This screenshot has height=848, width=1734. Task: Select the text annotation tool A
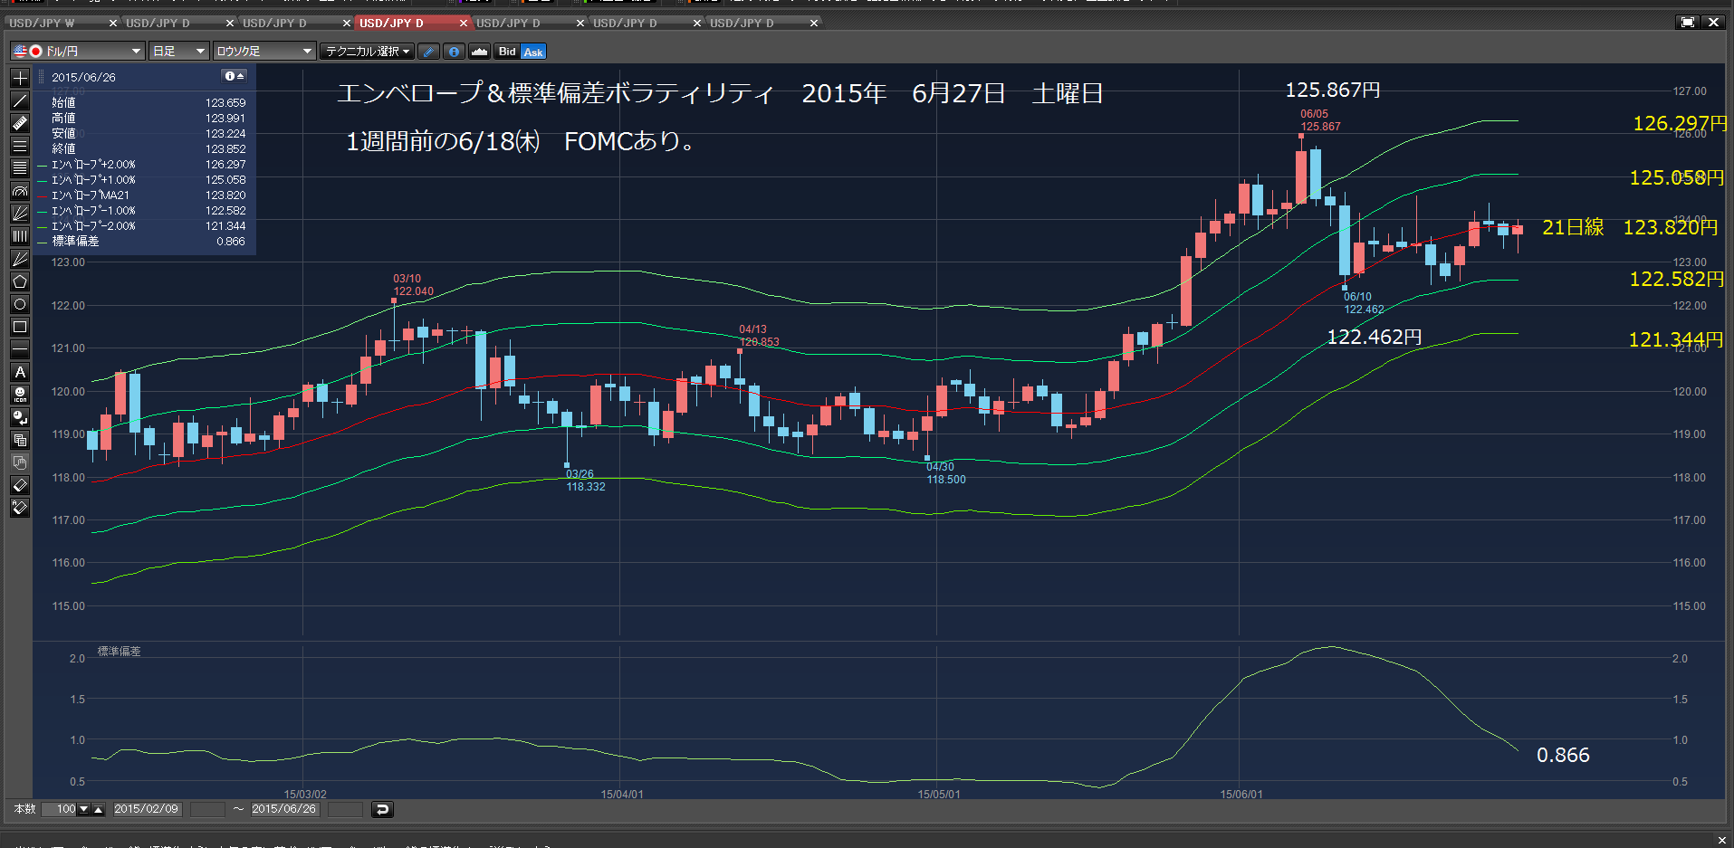(x=20, y=372)
